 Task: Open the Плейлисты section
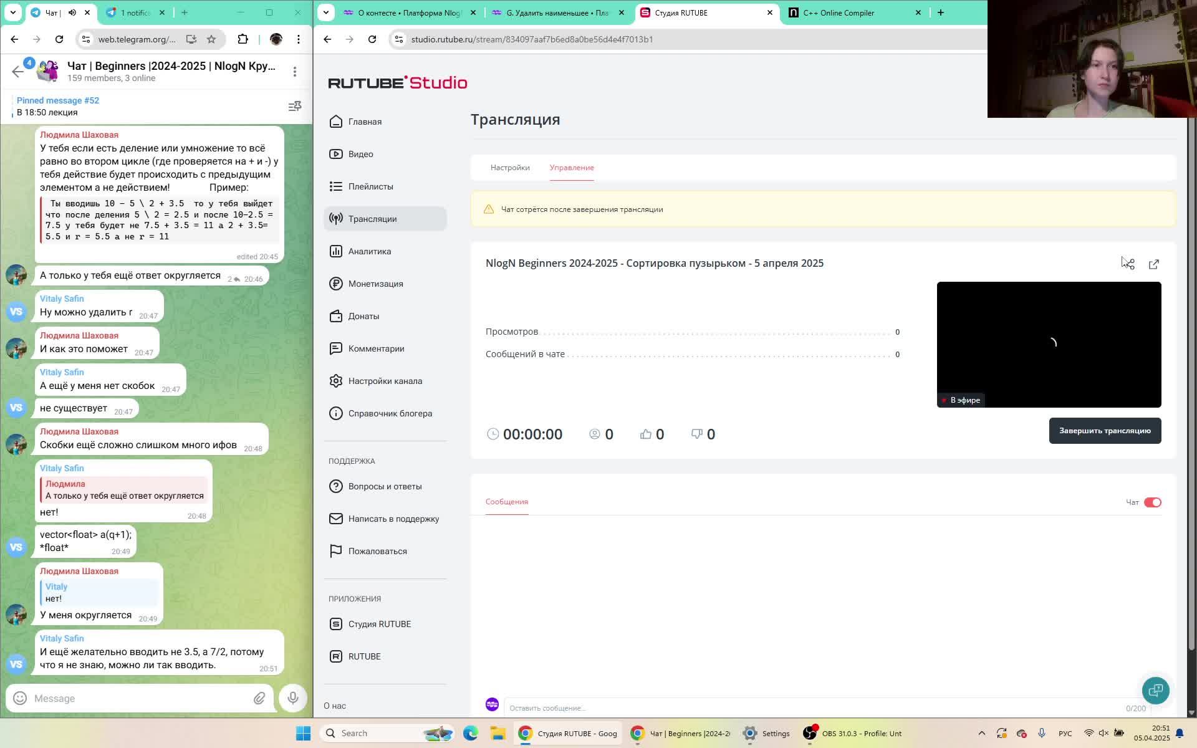click(x=371, y=186)
